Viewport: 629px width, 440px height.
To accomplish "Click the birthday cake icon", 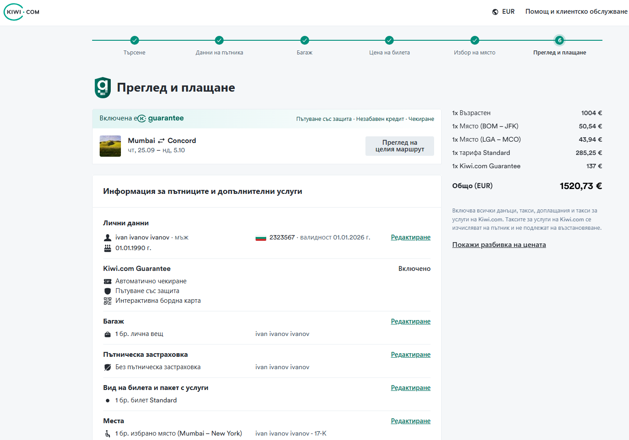I will pyautogui.click(x=108, y=248).
